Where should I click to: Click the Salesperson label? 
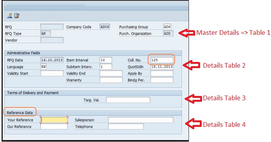(x=84, y=120)
